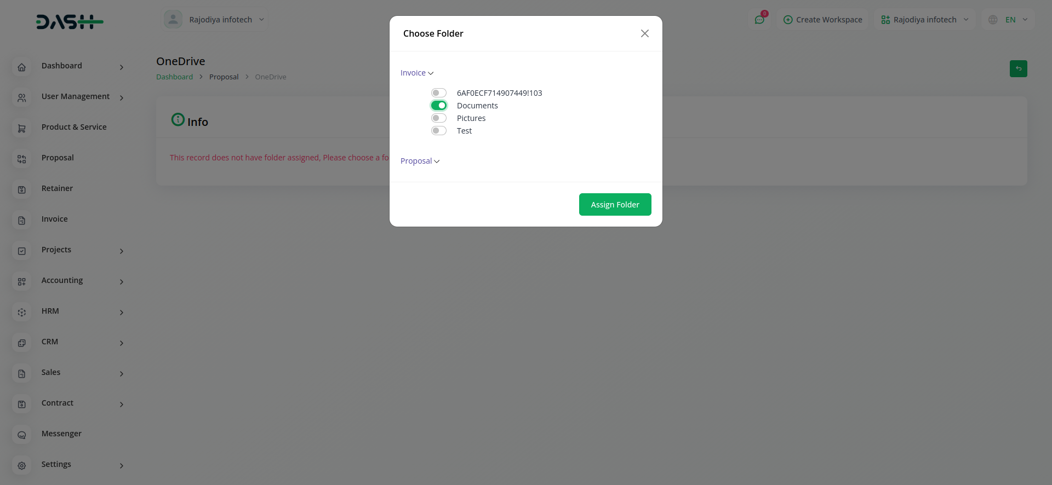
Task: Enable the Test folder toggle
Action: coord(439,131)
